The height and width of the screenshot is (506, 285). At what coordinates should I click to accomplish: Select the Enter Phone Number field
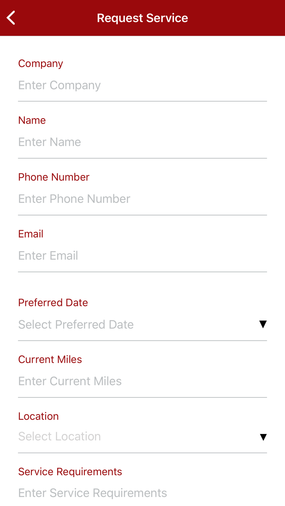pyautogui.click(x=142, y=199)
